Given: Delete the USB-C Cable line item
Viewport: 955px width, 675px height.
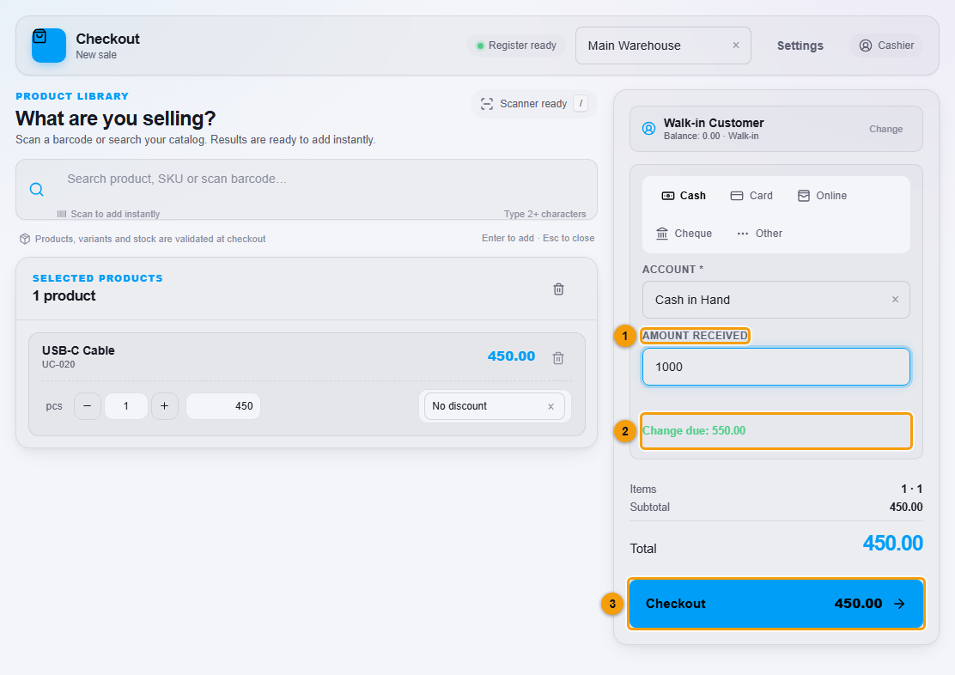Looking at the screenshot, I should [x=558, y=358].
